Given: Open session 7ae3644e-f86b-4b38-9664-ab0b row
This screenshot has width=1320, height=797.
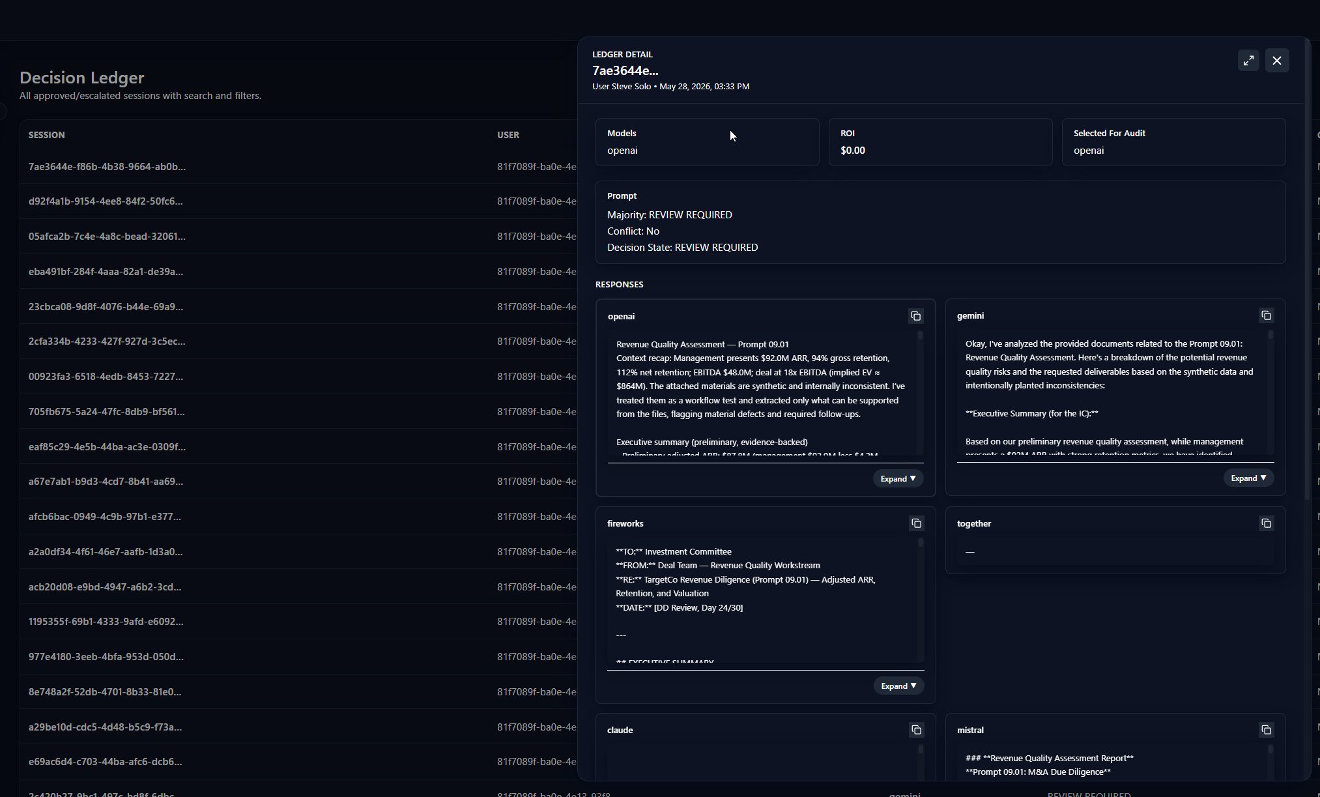Looking at the screenshot, I should click(x=298, y=167).
